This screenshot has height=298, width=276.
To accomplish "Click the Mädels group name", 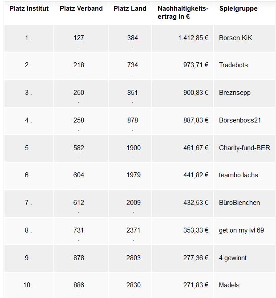I will 229,285.
